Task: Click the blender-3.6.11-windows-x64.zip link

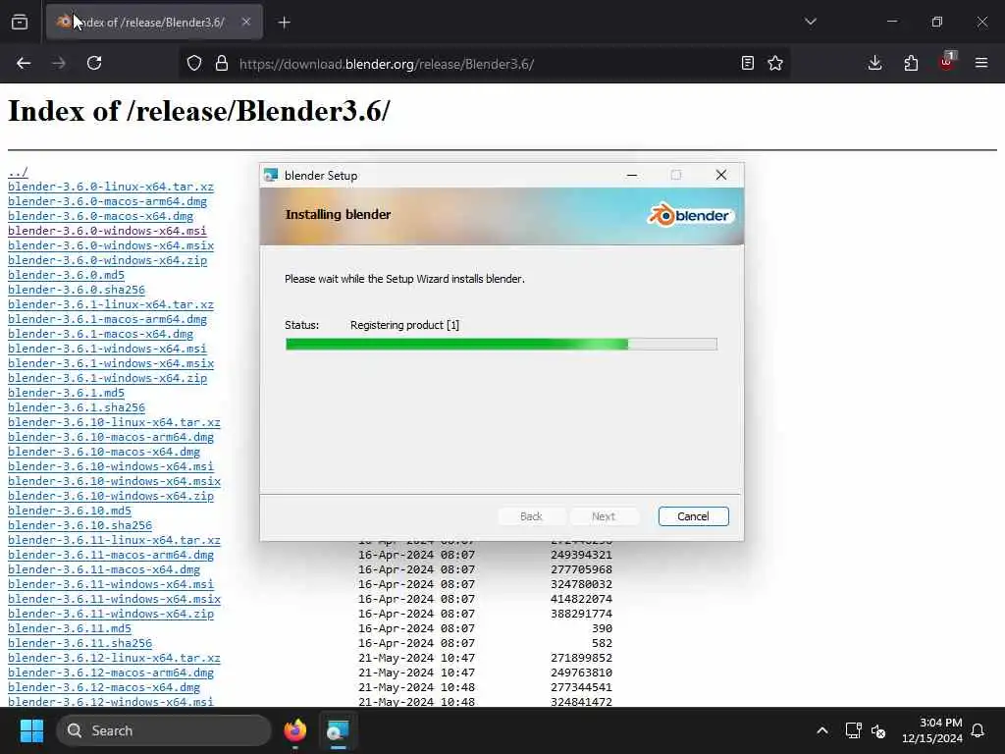Action: point(111,615)
